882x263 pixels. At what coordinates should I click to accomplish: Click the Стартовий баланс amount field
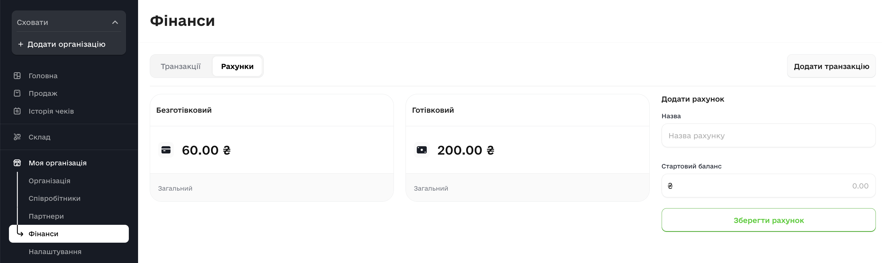768,186
